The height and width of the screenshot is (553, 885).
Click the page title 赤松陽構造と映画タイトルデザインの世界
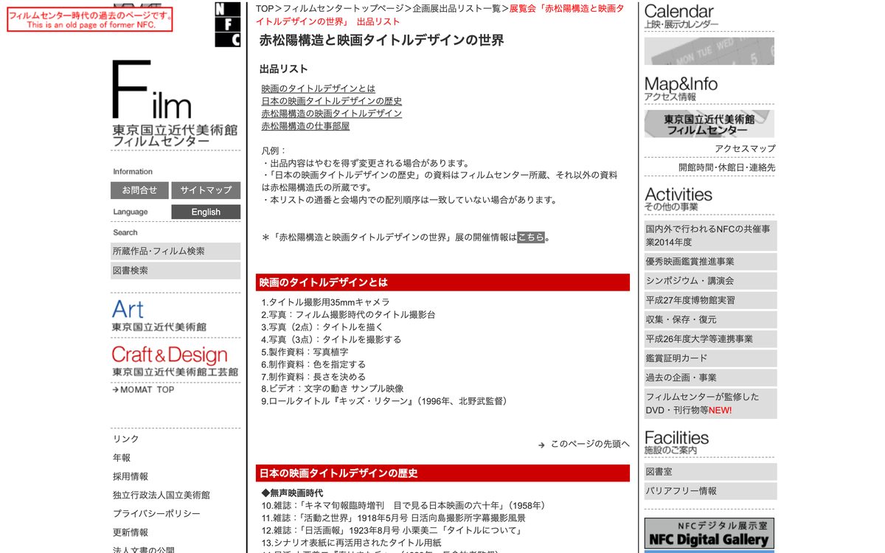[381, 41]
